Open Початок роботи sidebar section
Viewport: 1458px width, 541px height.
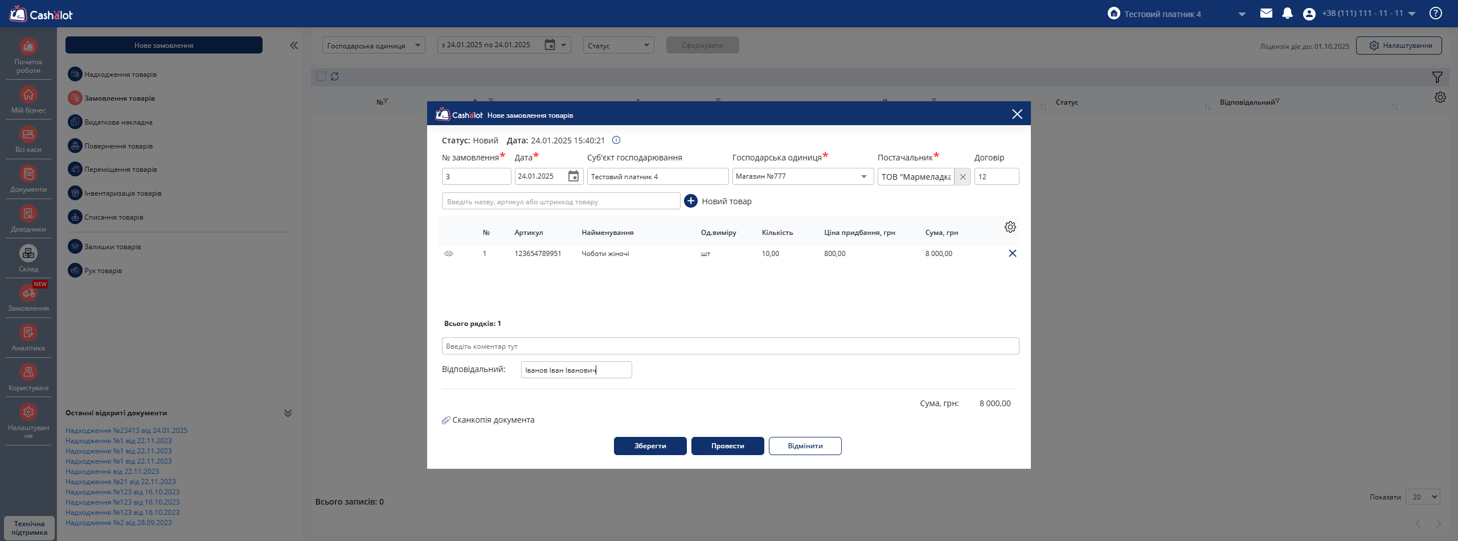[28, 56]
